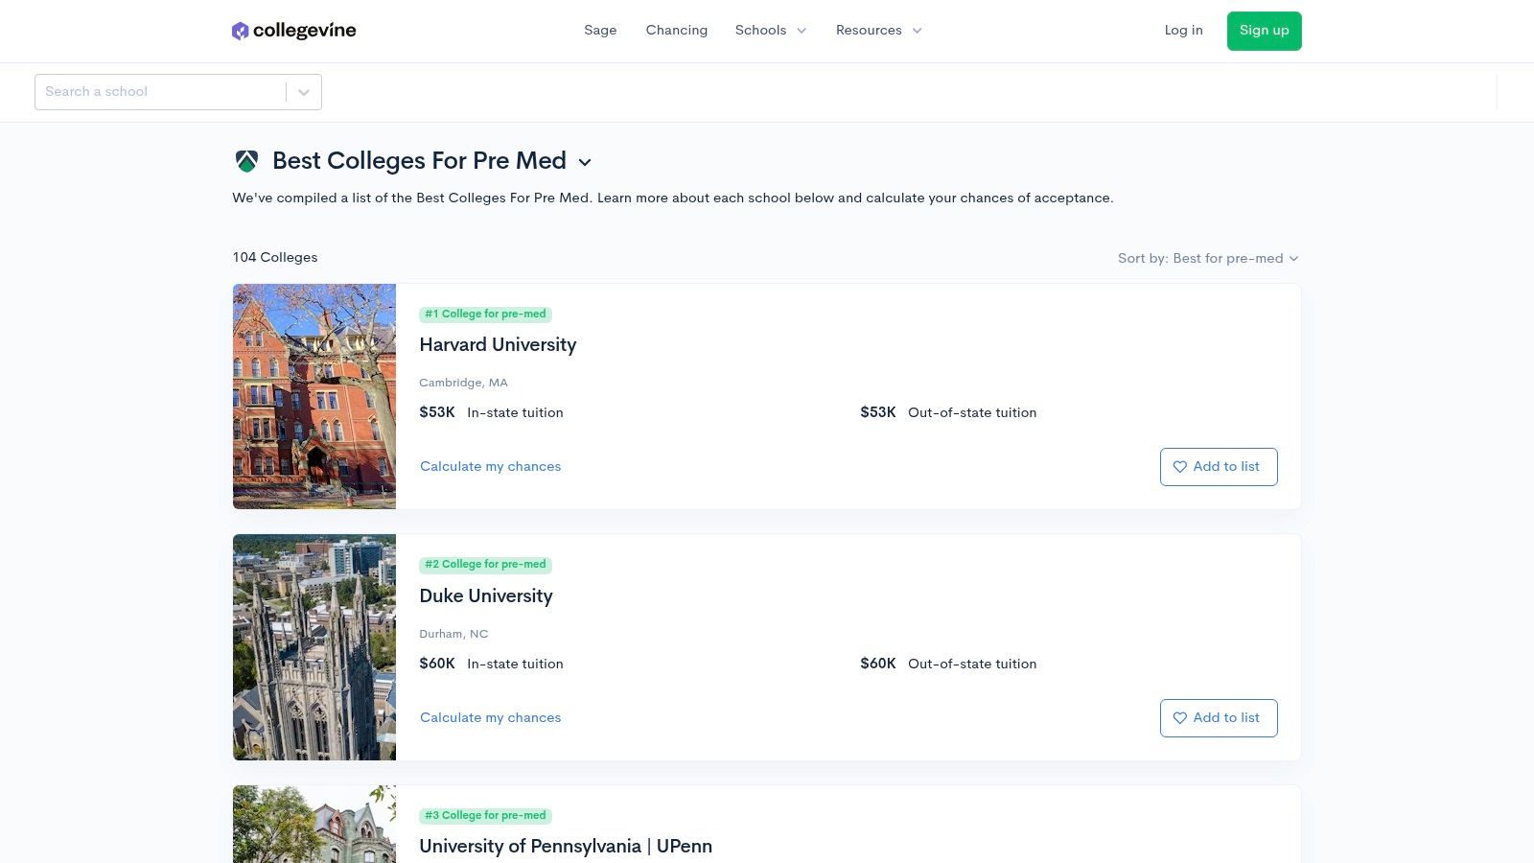1534x863 pixels.
Task: Open the Resources dropdown
Action: tap(878, 30)
